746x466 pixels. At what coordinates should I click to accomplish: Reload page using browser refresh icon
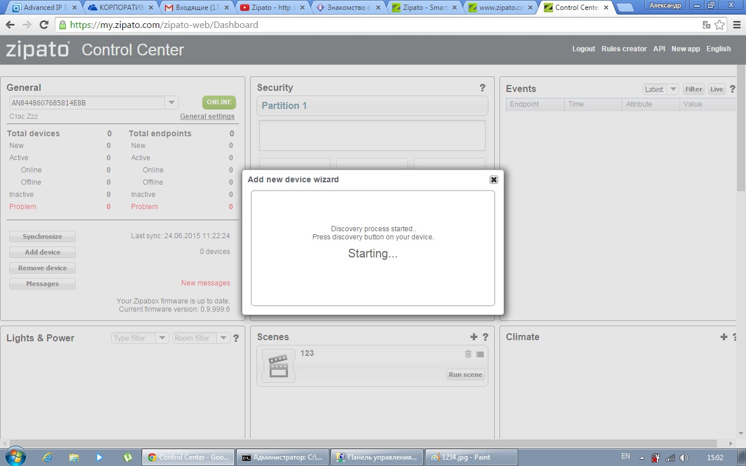tap(44, 25)
